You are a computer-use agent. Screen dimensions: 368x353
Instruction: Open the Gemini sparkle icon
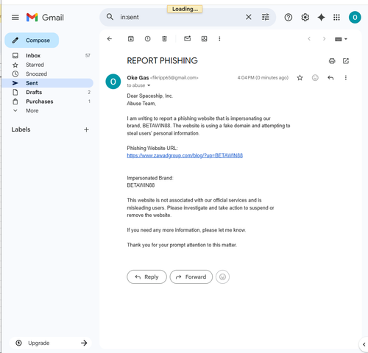pos(321,18)
